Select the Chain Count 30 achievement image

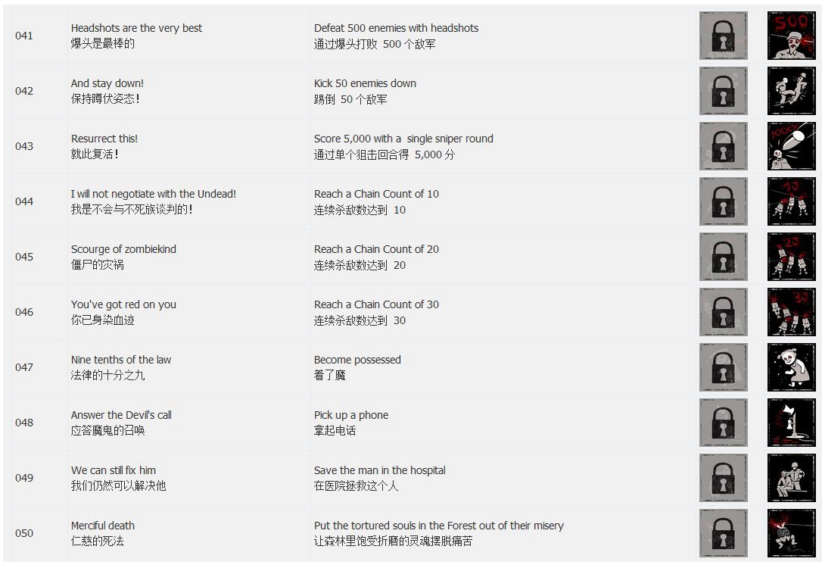coord(792,312)
